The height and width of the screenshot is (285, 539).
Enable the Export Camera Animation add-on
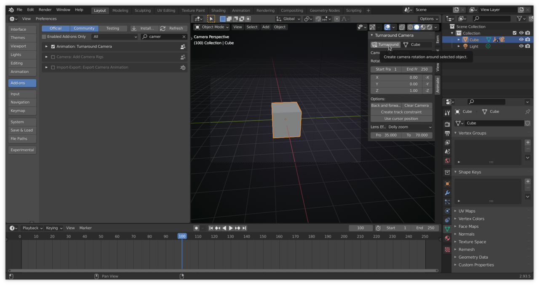tap(53, 67)
